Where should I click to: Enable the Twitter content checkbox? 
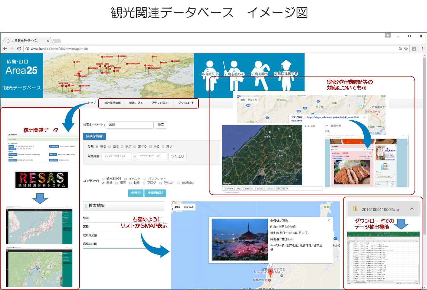coord(160,183)
